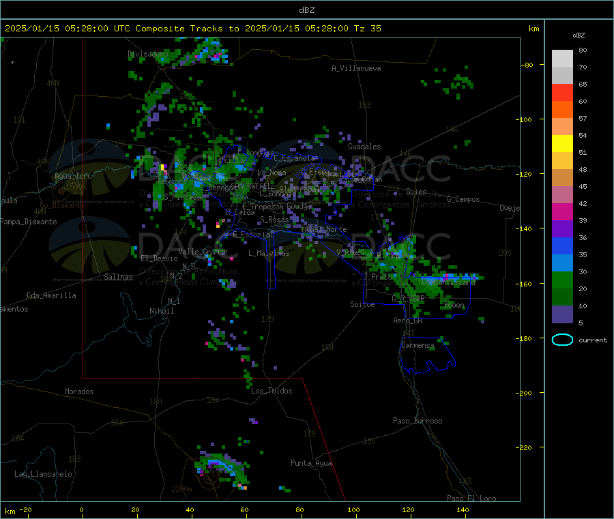Click the 'A_Villanueva' map label
Viewport: 614px width, 519px height.
pos(356,68)
